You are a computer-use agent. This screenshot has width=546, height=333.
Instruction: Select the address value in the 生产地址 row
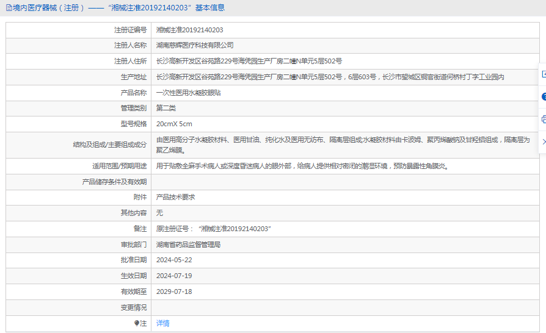[330, 77]
